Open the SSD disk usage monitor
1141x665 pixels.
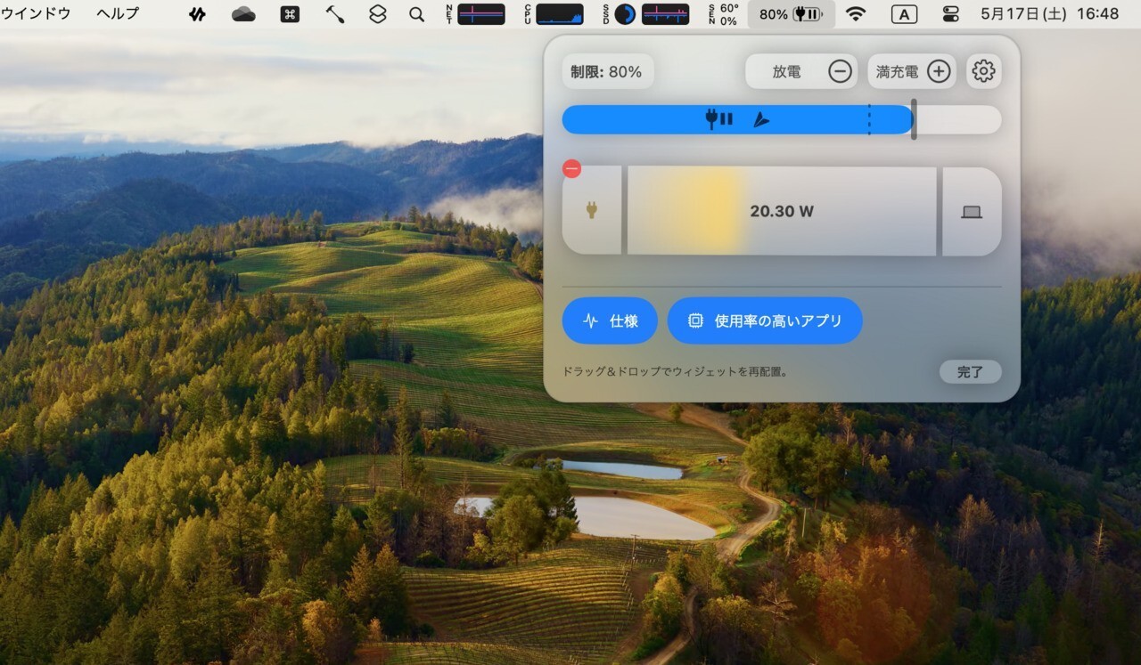[645, 14]
